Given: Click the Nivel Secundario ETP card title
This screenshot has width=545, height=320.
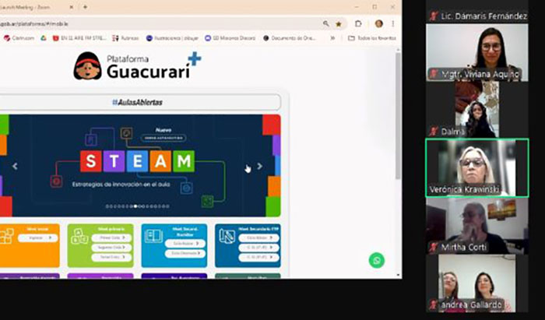Looking at the screenshot, I should (x=258, y=229).
